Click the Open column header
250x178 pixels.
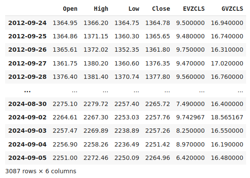point(70,9)
